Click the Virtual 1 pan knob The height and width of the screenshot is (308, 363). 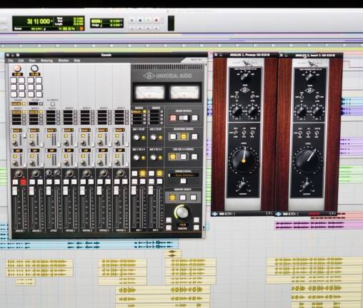click(70, 174)
